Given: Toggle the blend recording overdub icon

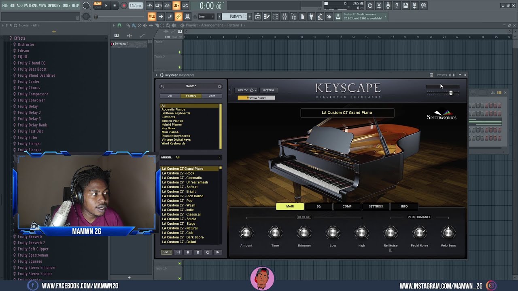Looking at the screenshot, I should [176, 6].
